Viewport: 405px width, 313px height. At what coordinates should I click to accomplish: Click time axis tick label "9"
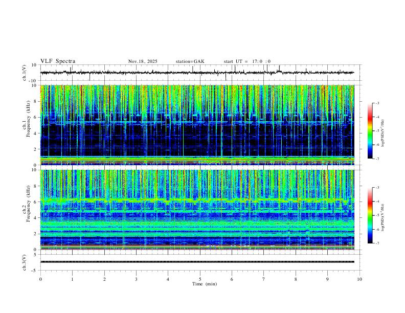(327, 279)
